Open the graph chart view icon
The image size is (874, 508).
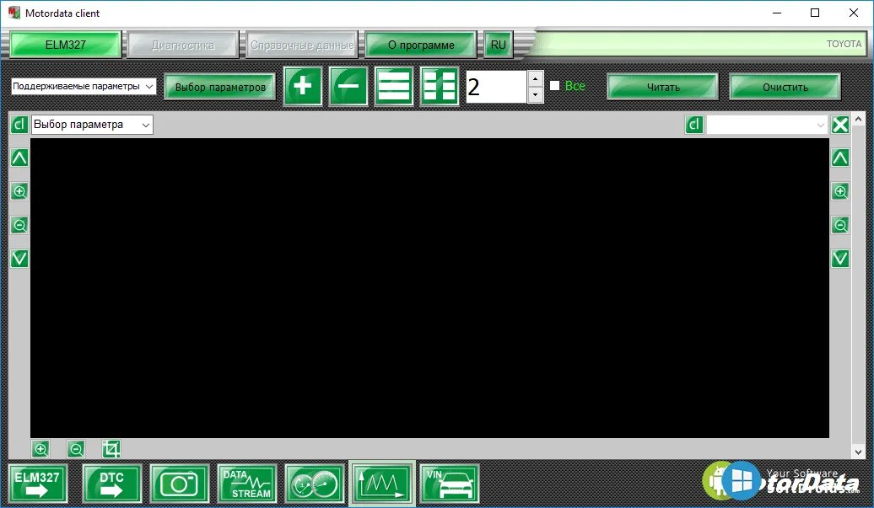[x=382, y=484]
